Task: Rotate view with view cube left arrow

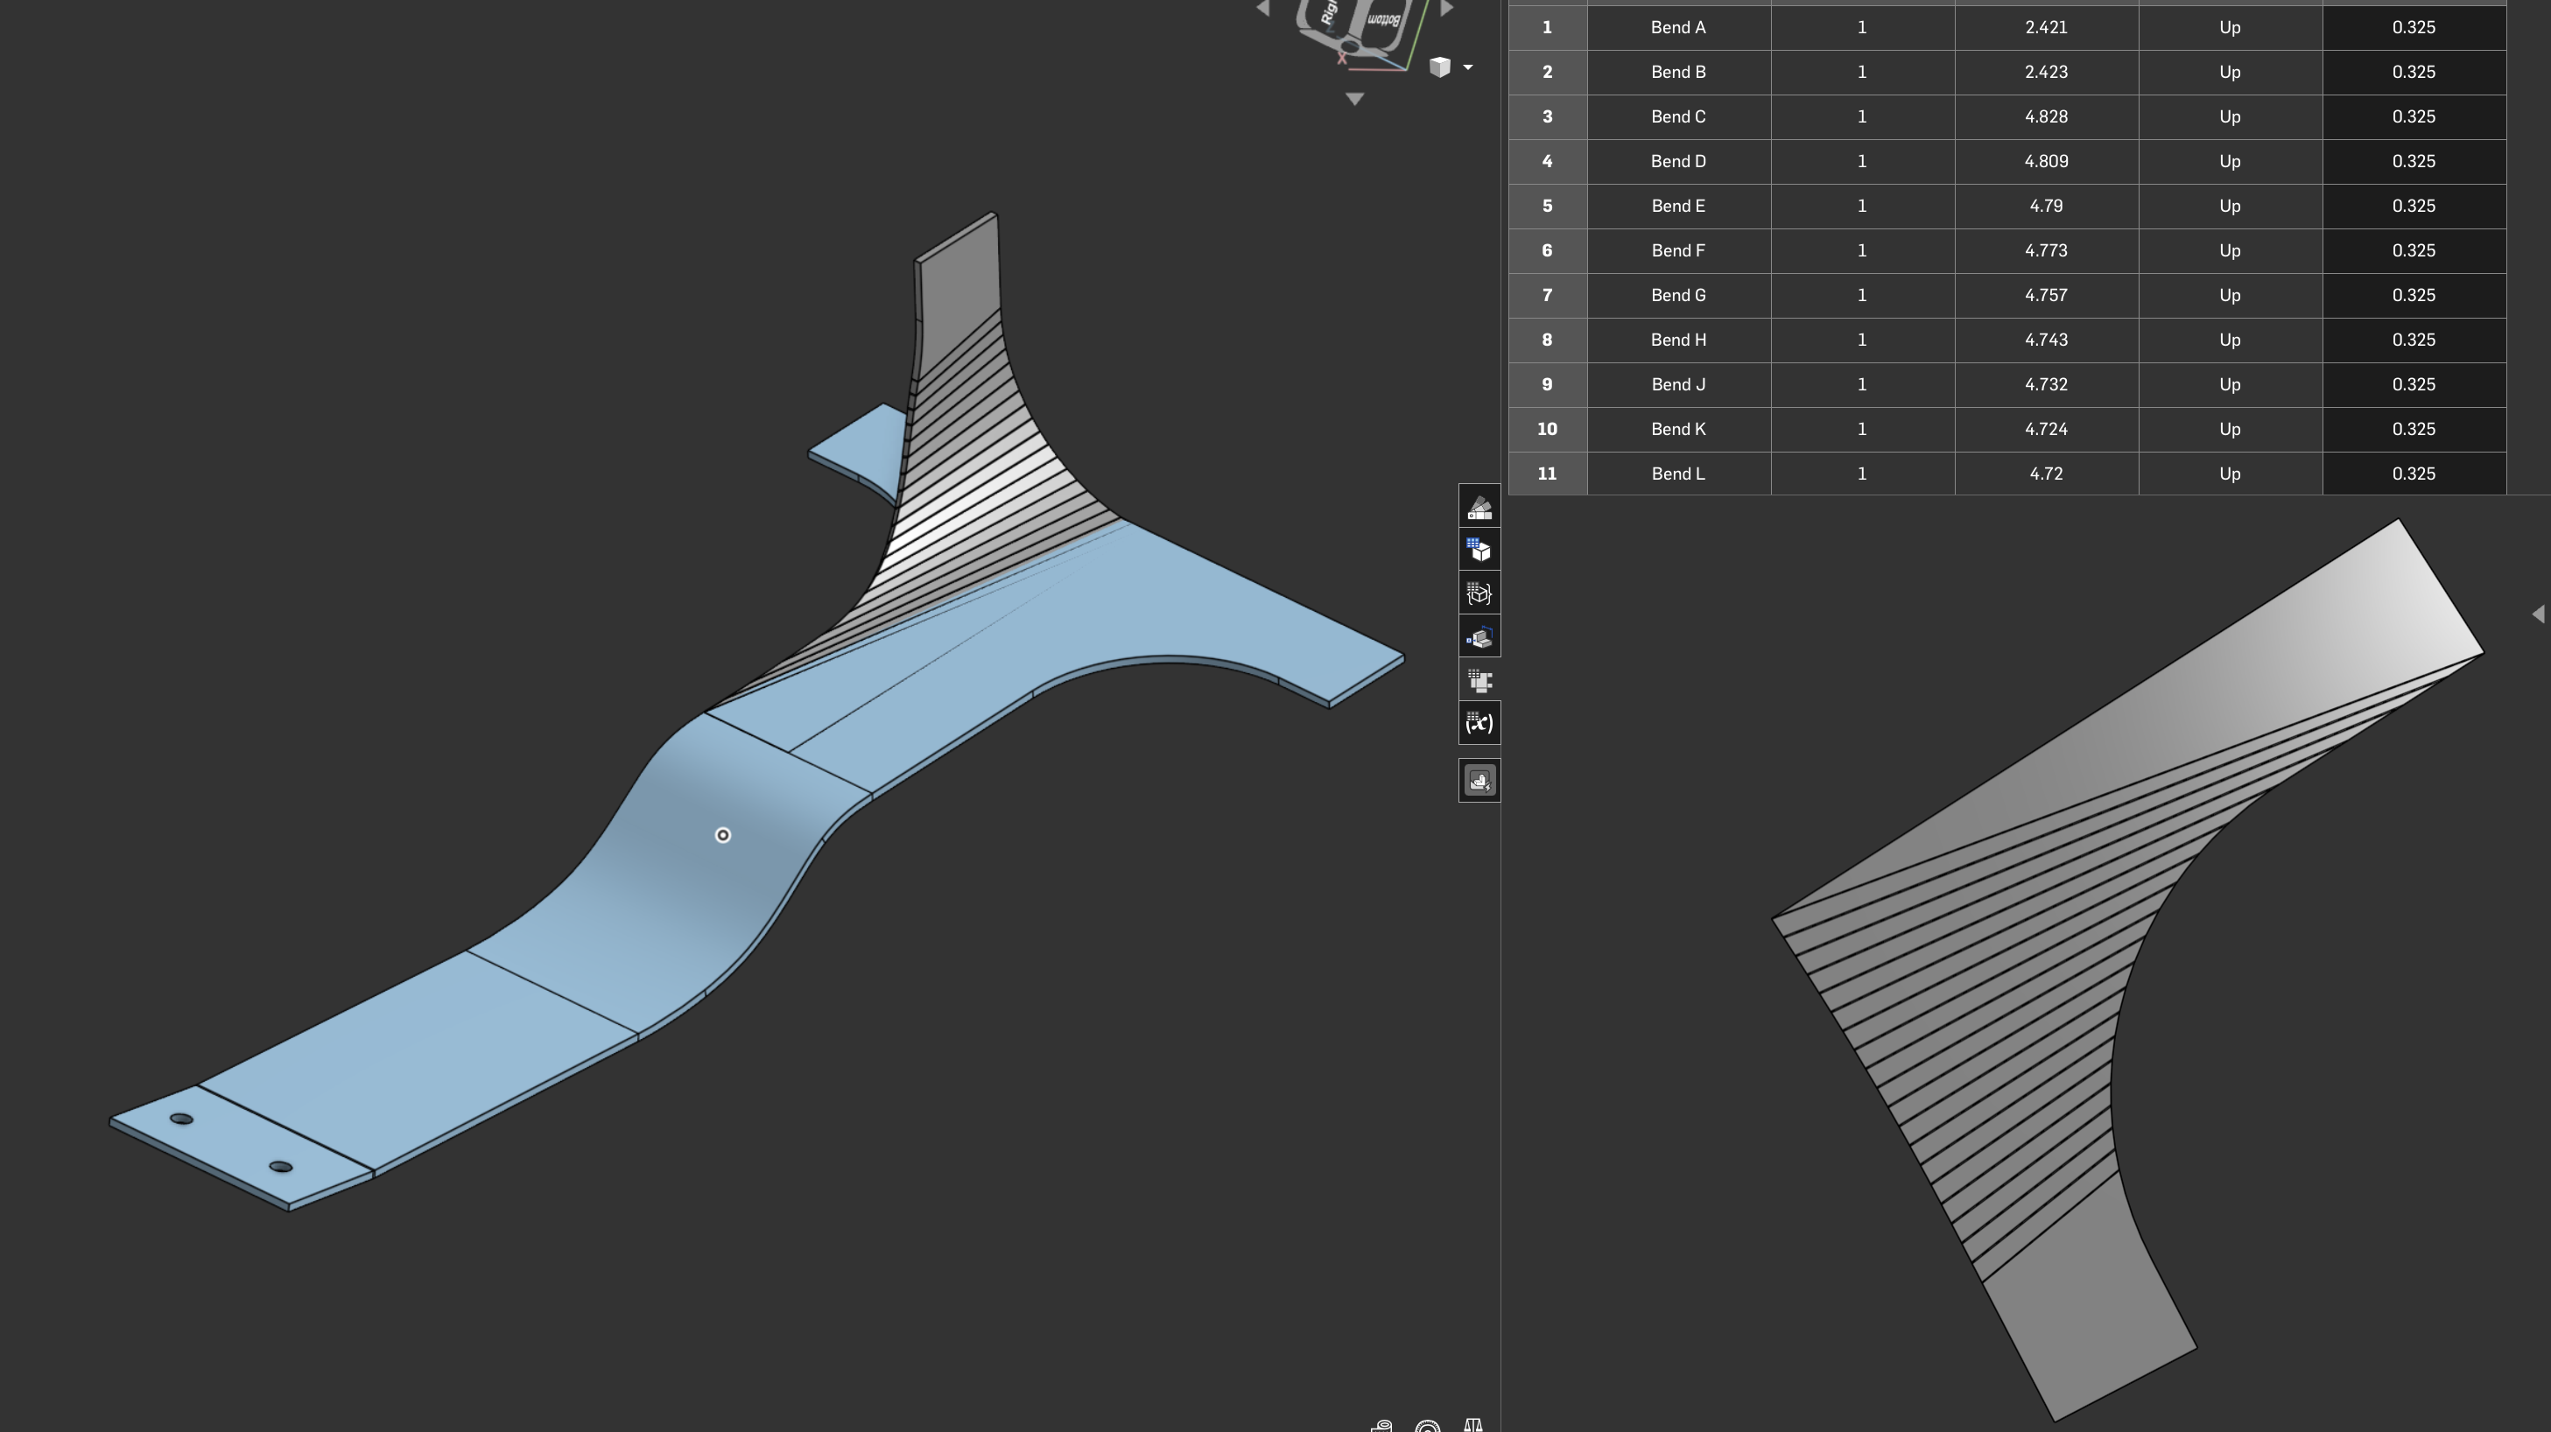Action: point(1262,9)
